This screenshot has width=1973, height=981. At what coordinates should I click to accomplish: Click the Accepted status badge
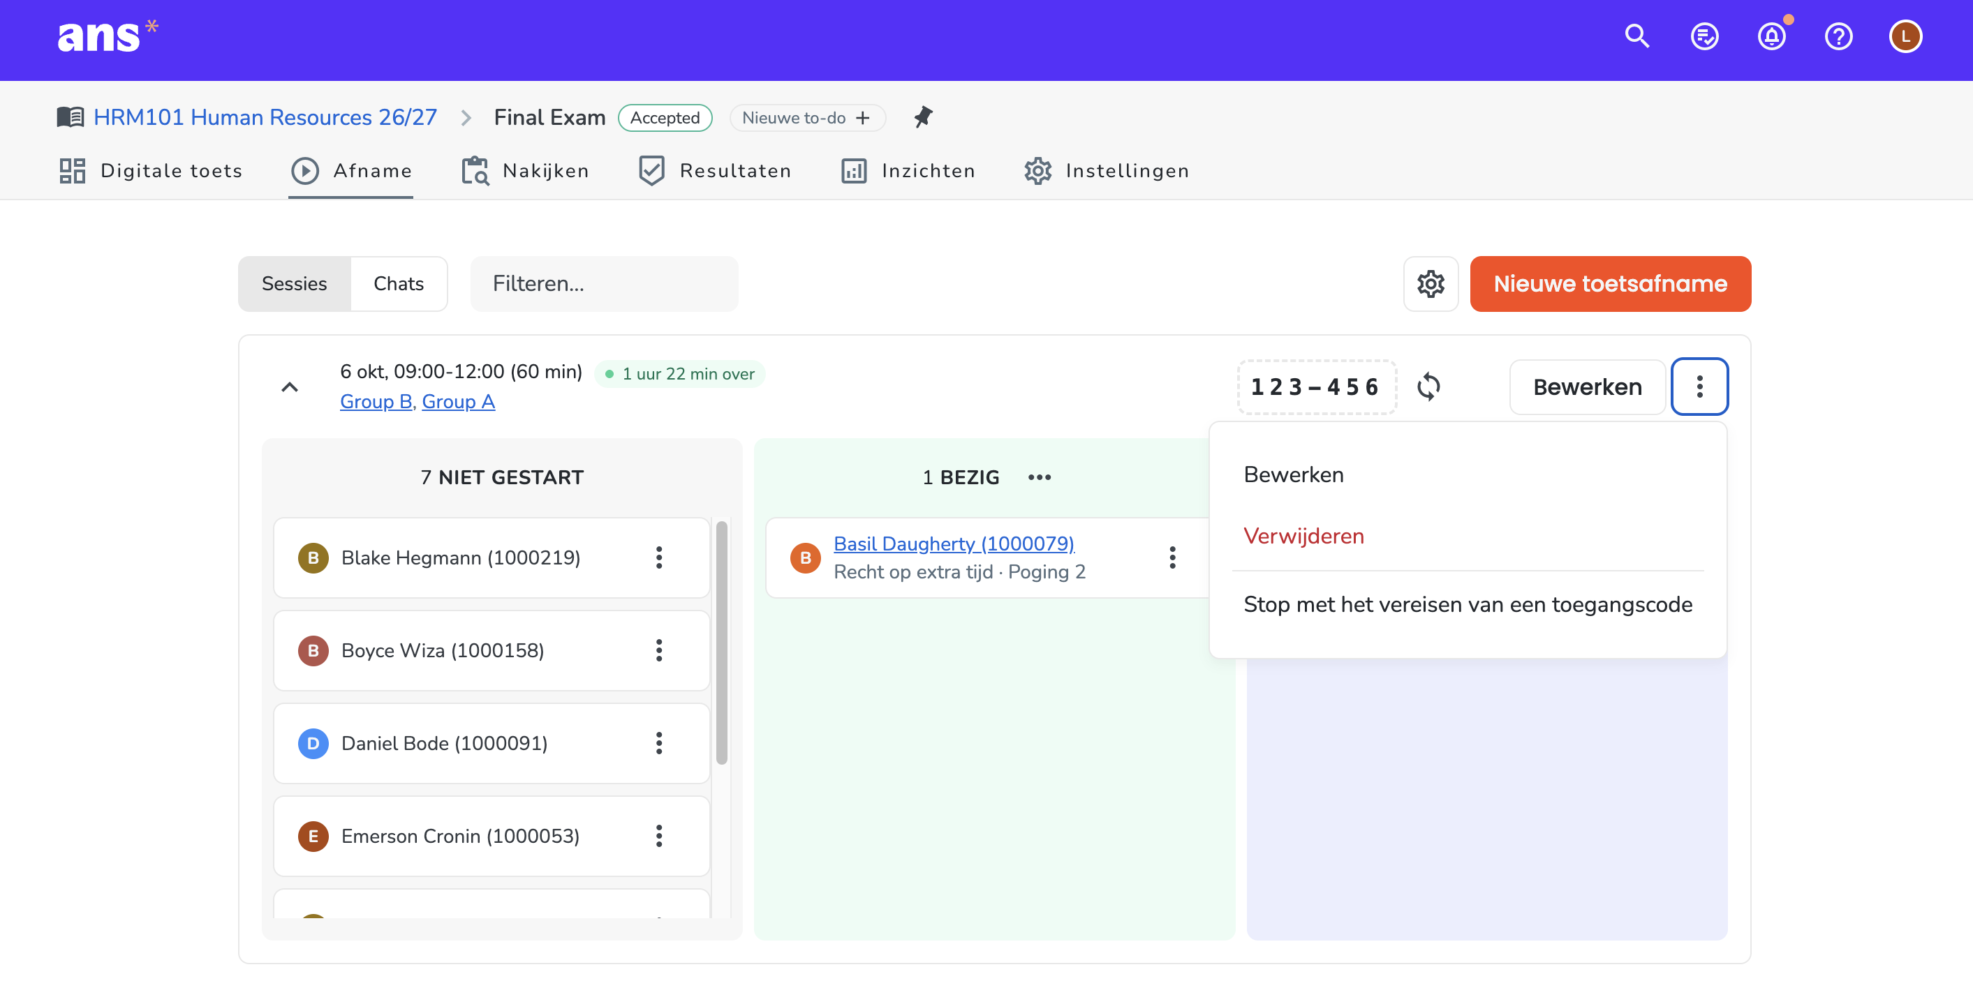[x=665, y=118]
